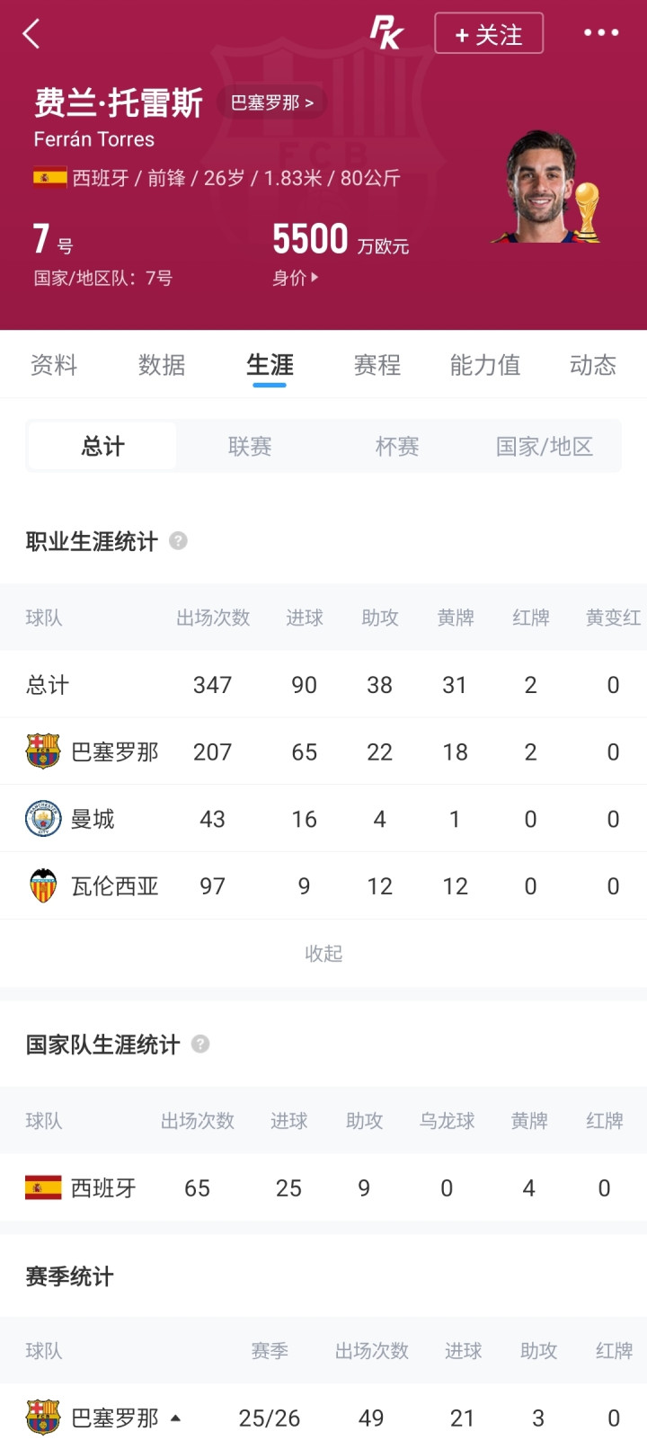Switch filter to 联赛
The width and height of the screenshot is (647, 1449).
tap(250, 447)
